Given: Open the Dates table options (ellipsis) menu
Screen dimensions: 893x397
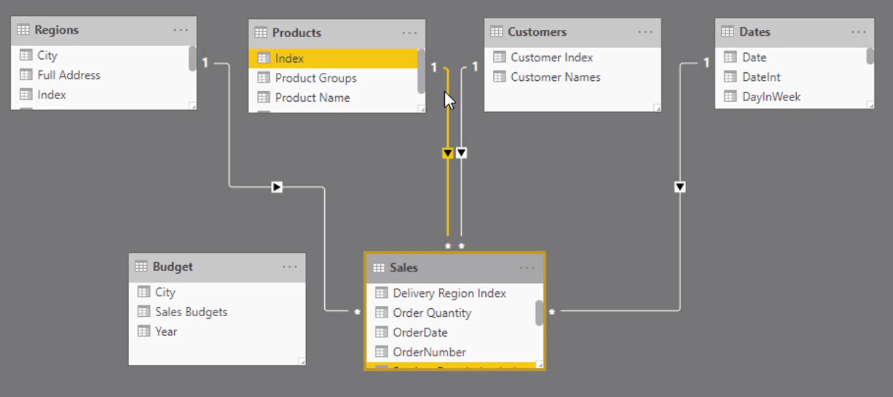Looking at the screenshot, I should coord(859,32).
